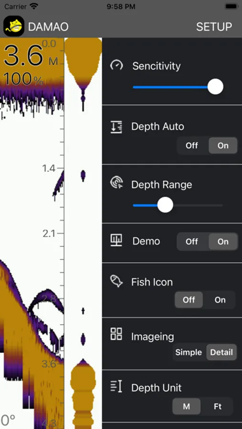Check the Wi-Fi status icon
242x429 pixels.
pyautogui.click(x=34, y=6)
